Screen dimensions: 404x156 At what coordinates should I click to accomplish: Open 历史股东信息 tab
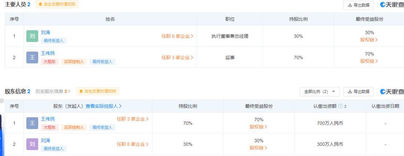pos(53,91)
